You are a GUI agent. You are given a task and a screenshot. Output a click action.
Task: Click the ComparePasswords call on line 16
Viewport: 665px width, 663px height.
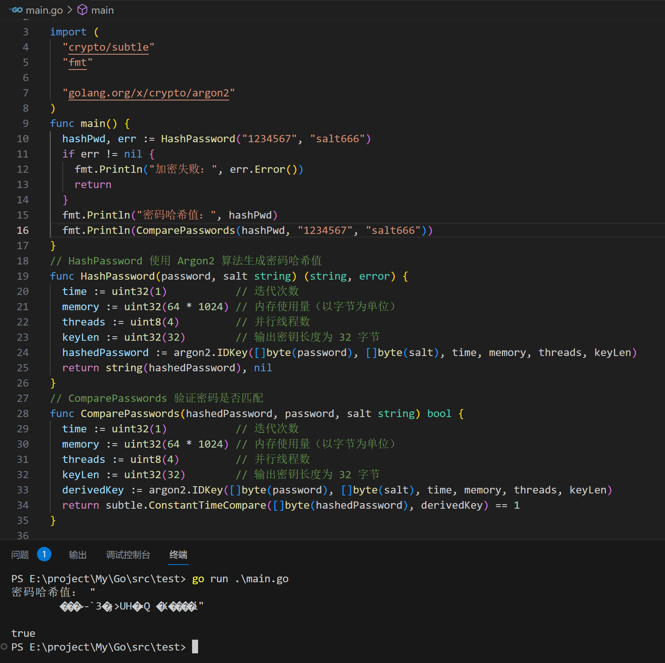pos(186,231)
